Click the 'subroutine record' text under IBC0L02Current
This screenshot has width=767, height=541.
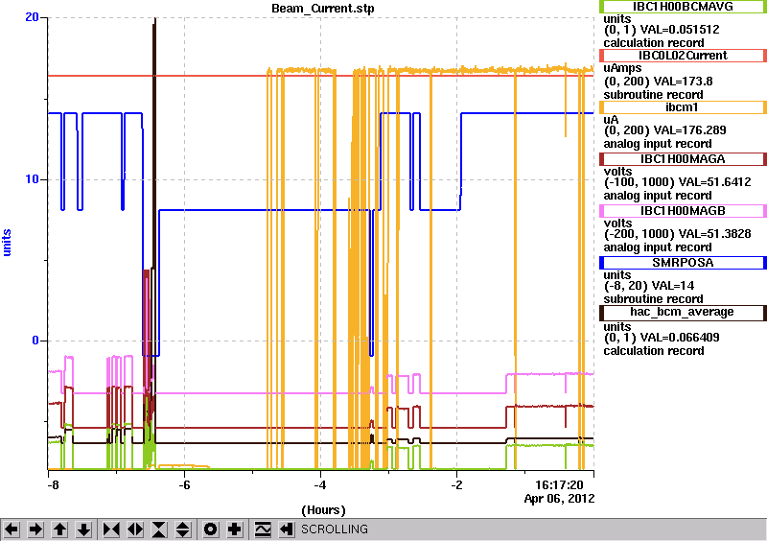(653, 95)
